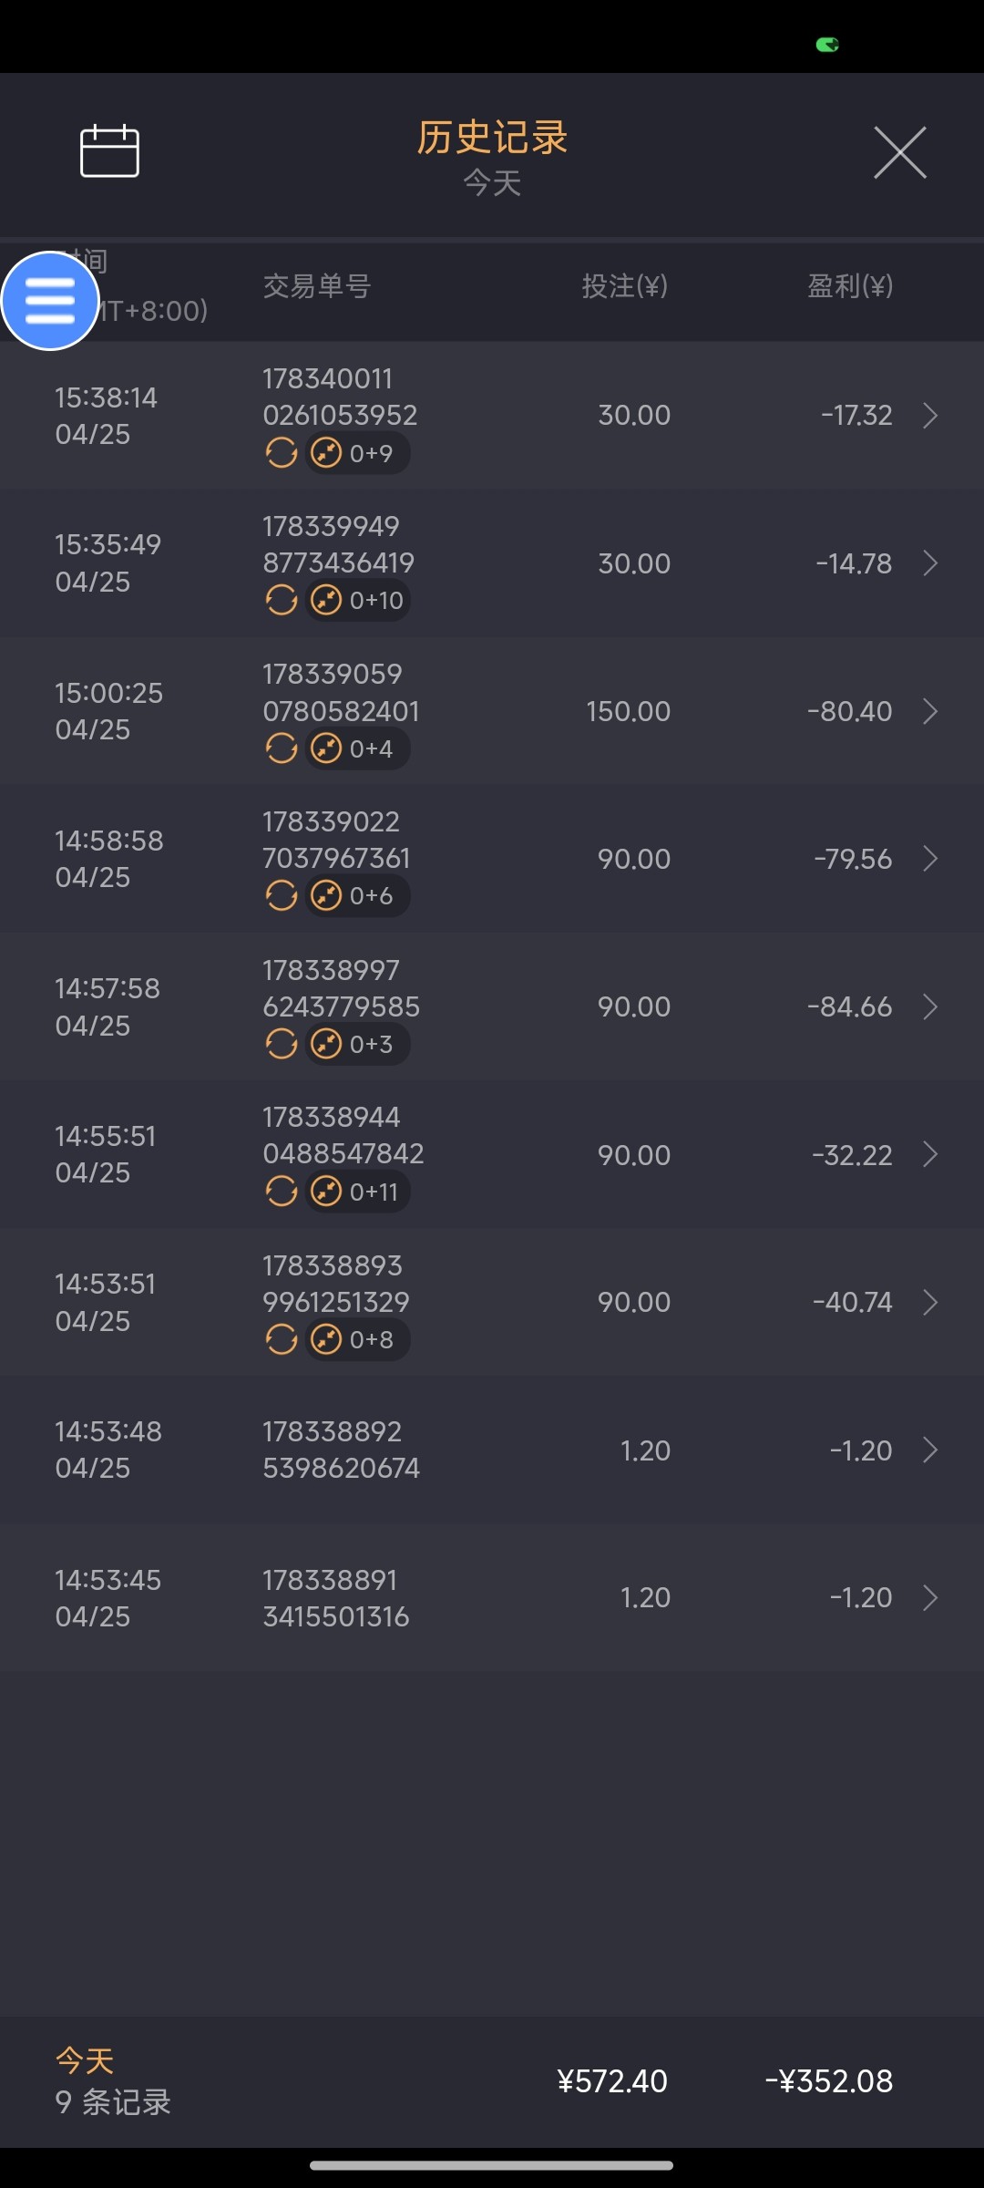This screenshot has height=2188, width=984.
Task: Tap the 0+9 badge icon
Action: 358,453
